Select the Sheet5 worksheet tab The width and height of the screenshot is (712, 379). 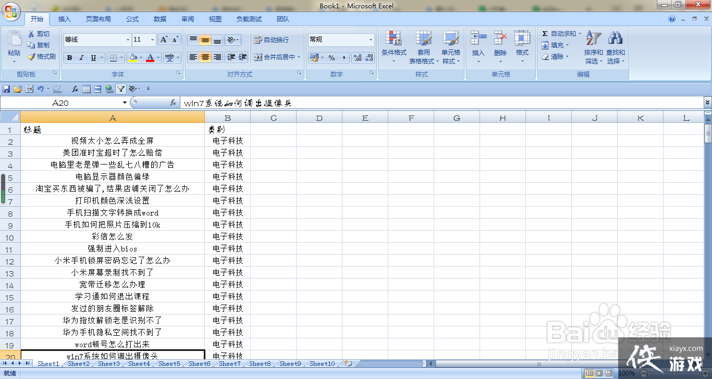(x=169, y=364)
